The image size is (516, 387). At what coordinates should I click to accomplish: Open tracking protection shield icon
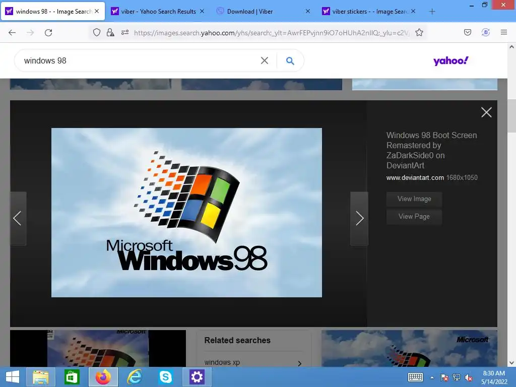tap(96, 33)
